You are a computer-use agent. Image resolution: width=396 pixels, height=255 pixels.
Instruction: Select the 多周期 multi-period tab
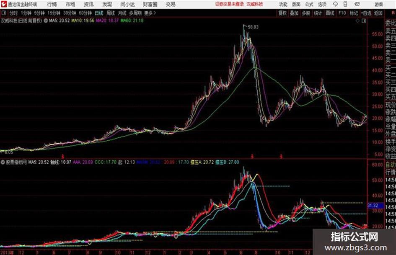click(x=135, y=13)
